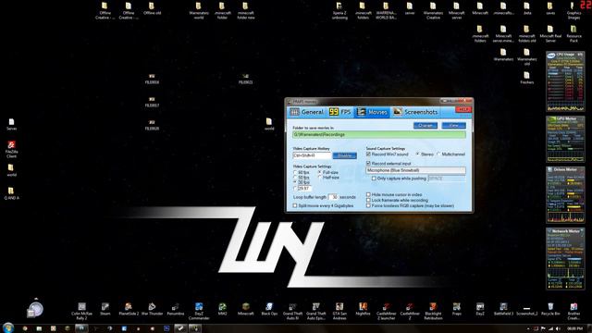Screen dimensions: 592x333
Task: Select the Colin McRae Rally 2 shortcut
Action: pyautogui.click(x=81, y=311)
